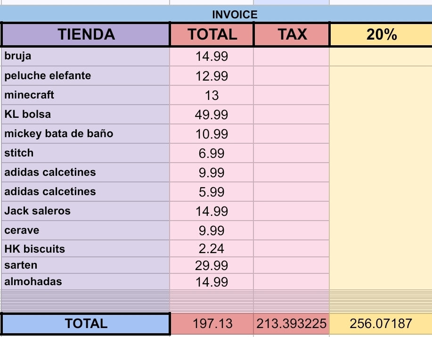Click the 49.99 price cell
This screenshot has width=432, height=337.
pos(212,115)
